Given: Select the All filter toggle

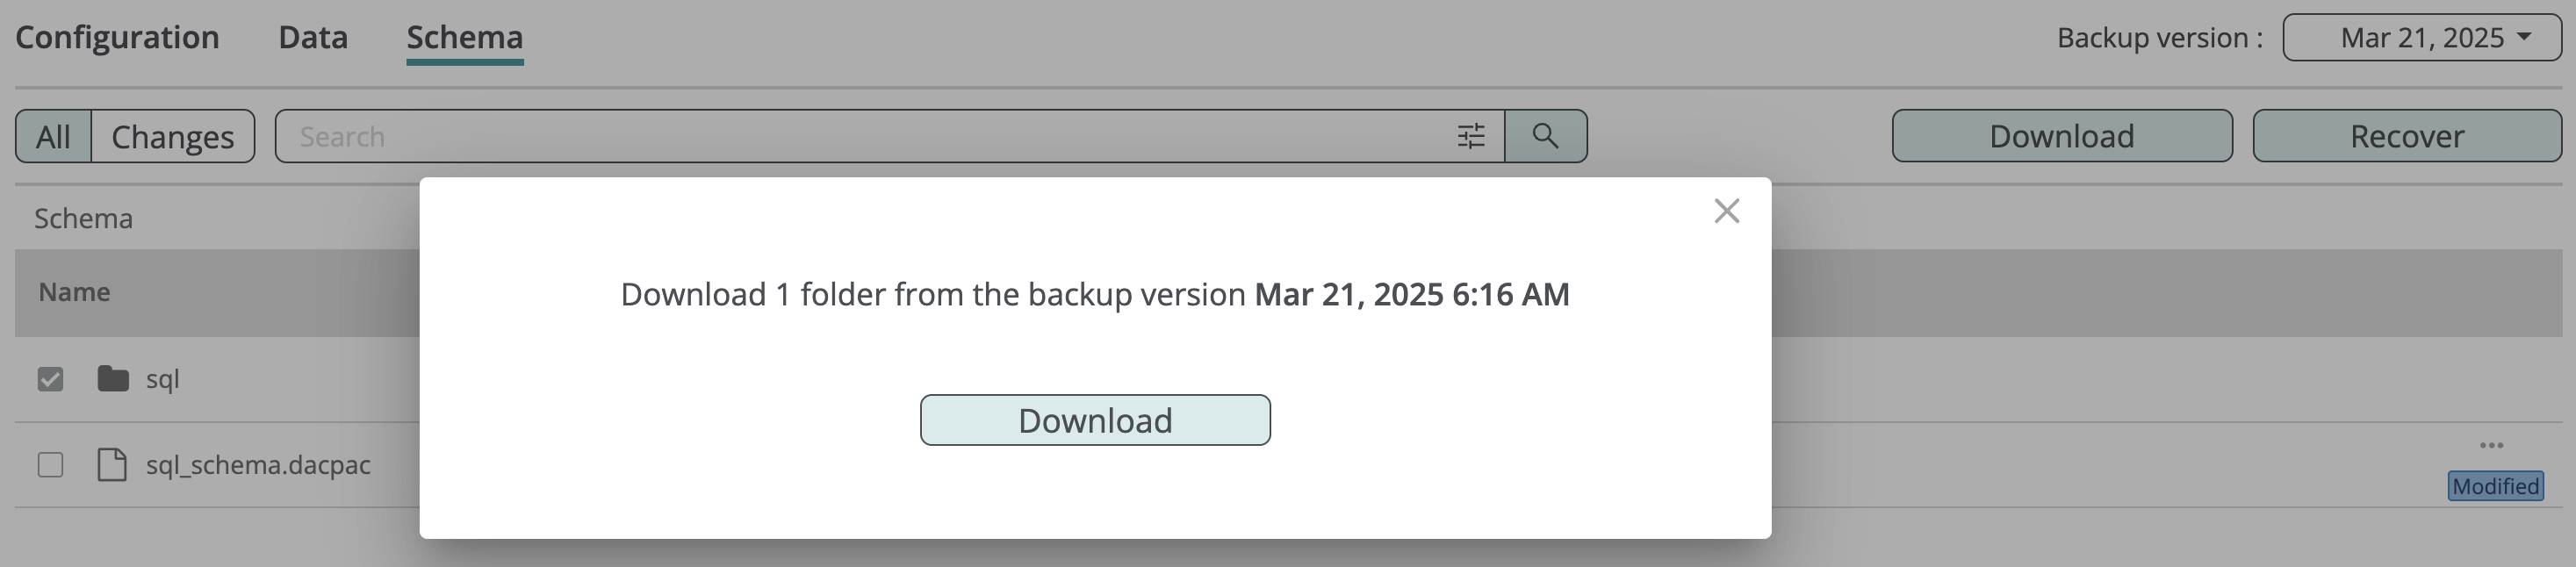Looking at the screenshot, I should pos(53,136).
